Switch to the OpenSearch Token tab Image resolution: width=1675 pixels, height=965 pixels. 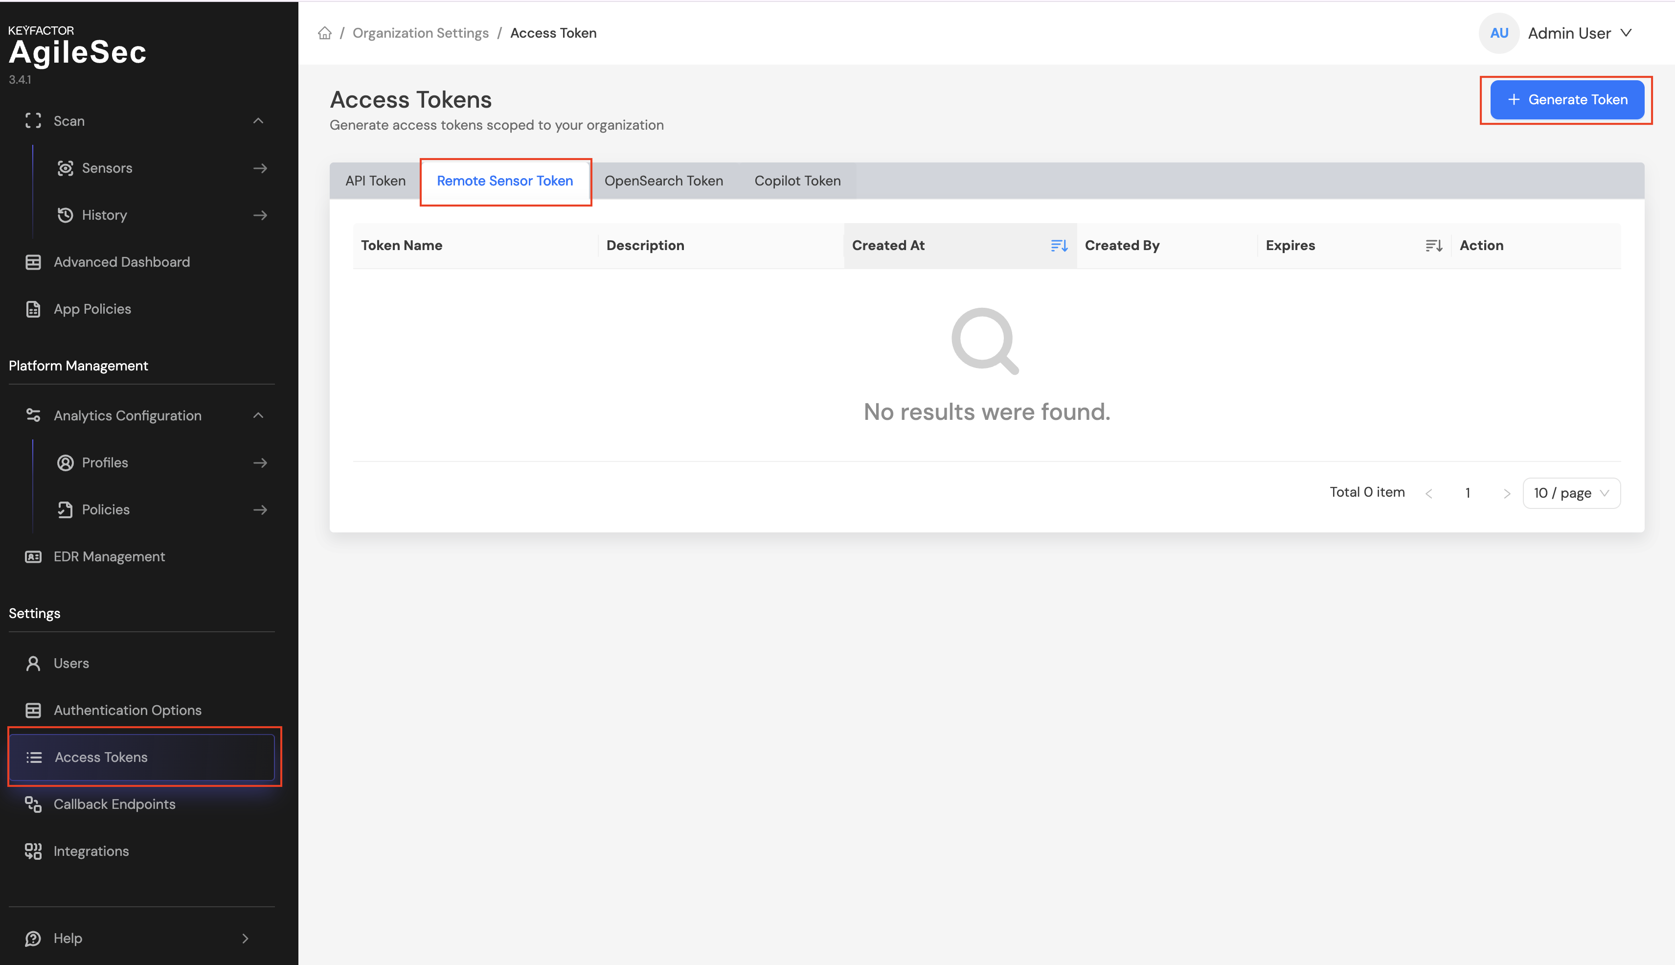(663, 181)
